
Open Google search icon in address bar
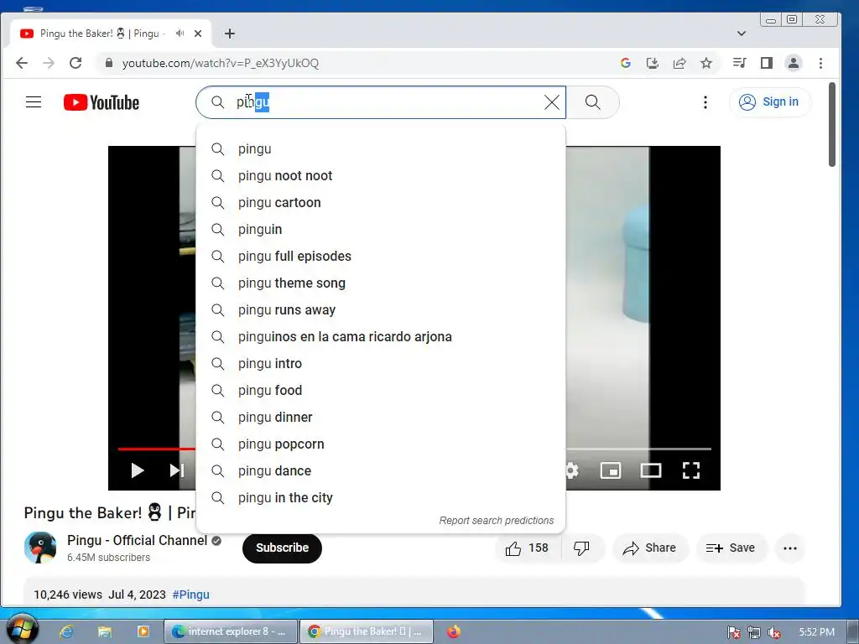coord(625,63)
